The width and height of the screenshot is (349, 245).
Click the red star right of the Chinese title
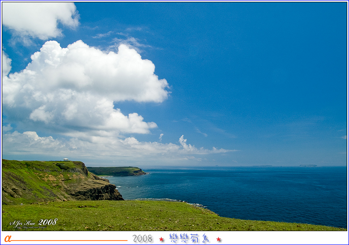point(218,239)
